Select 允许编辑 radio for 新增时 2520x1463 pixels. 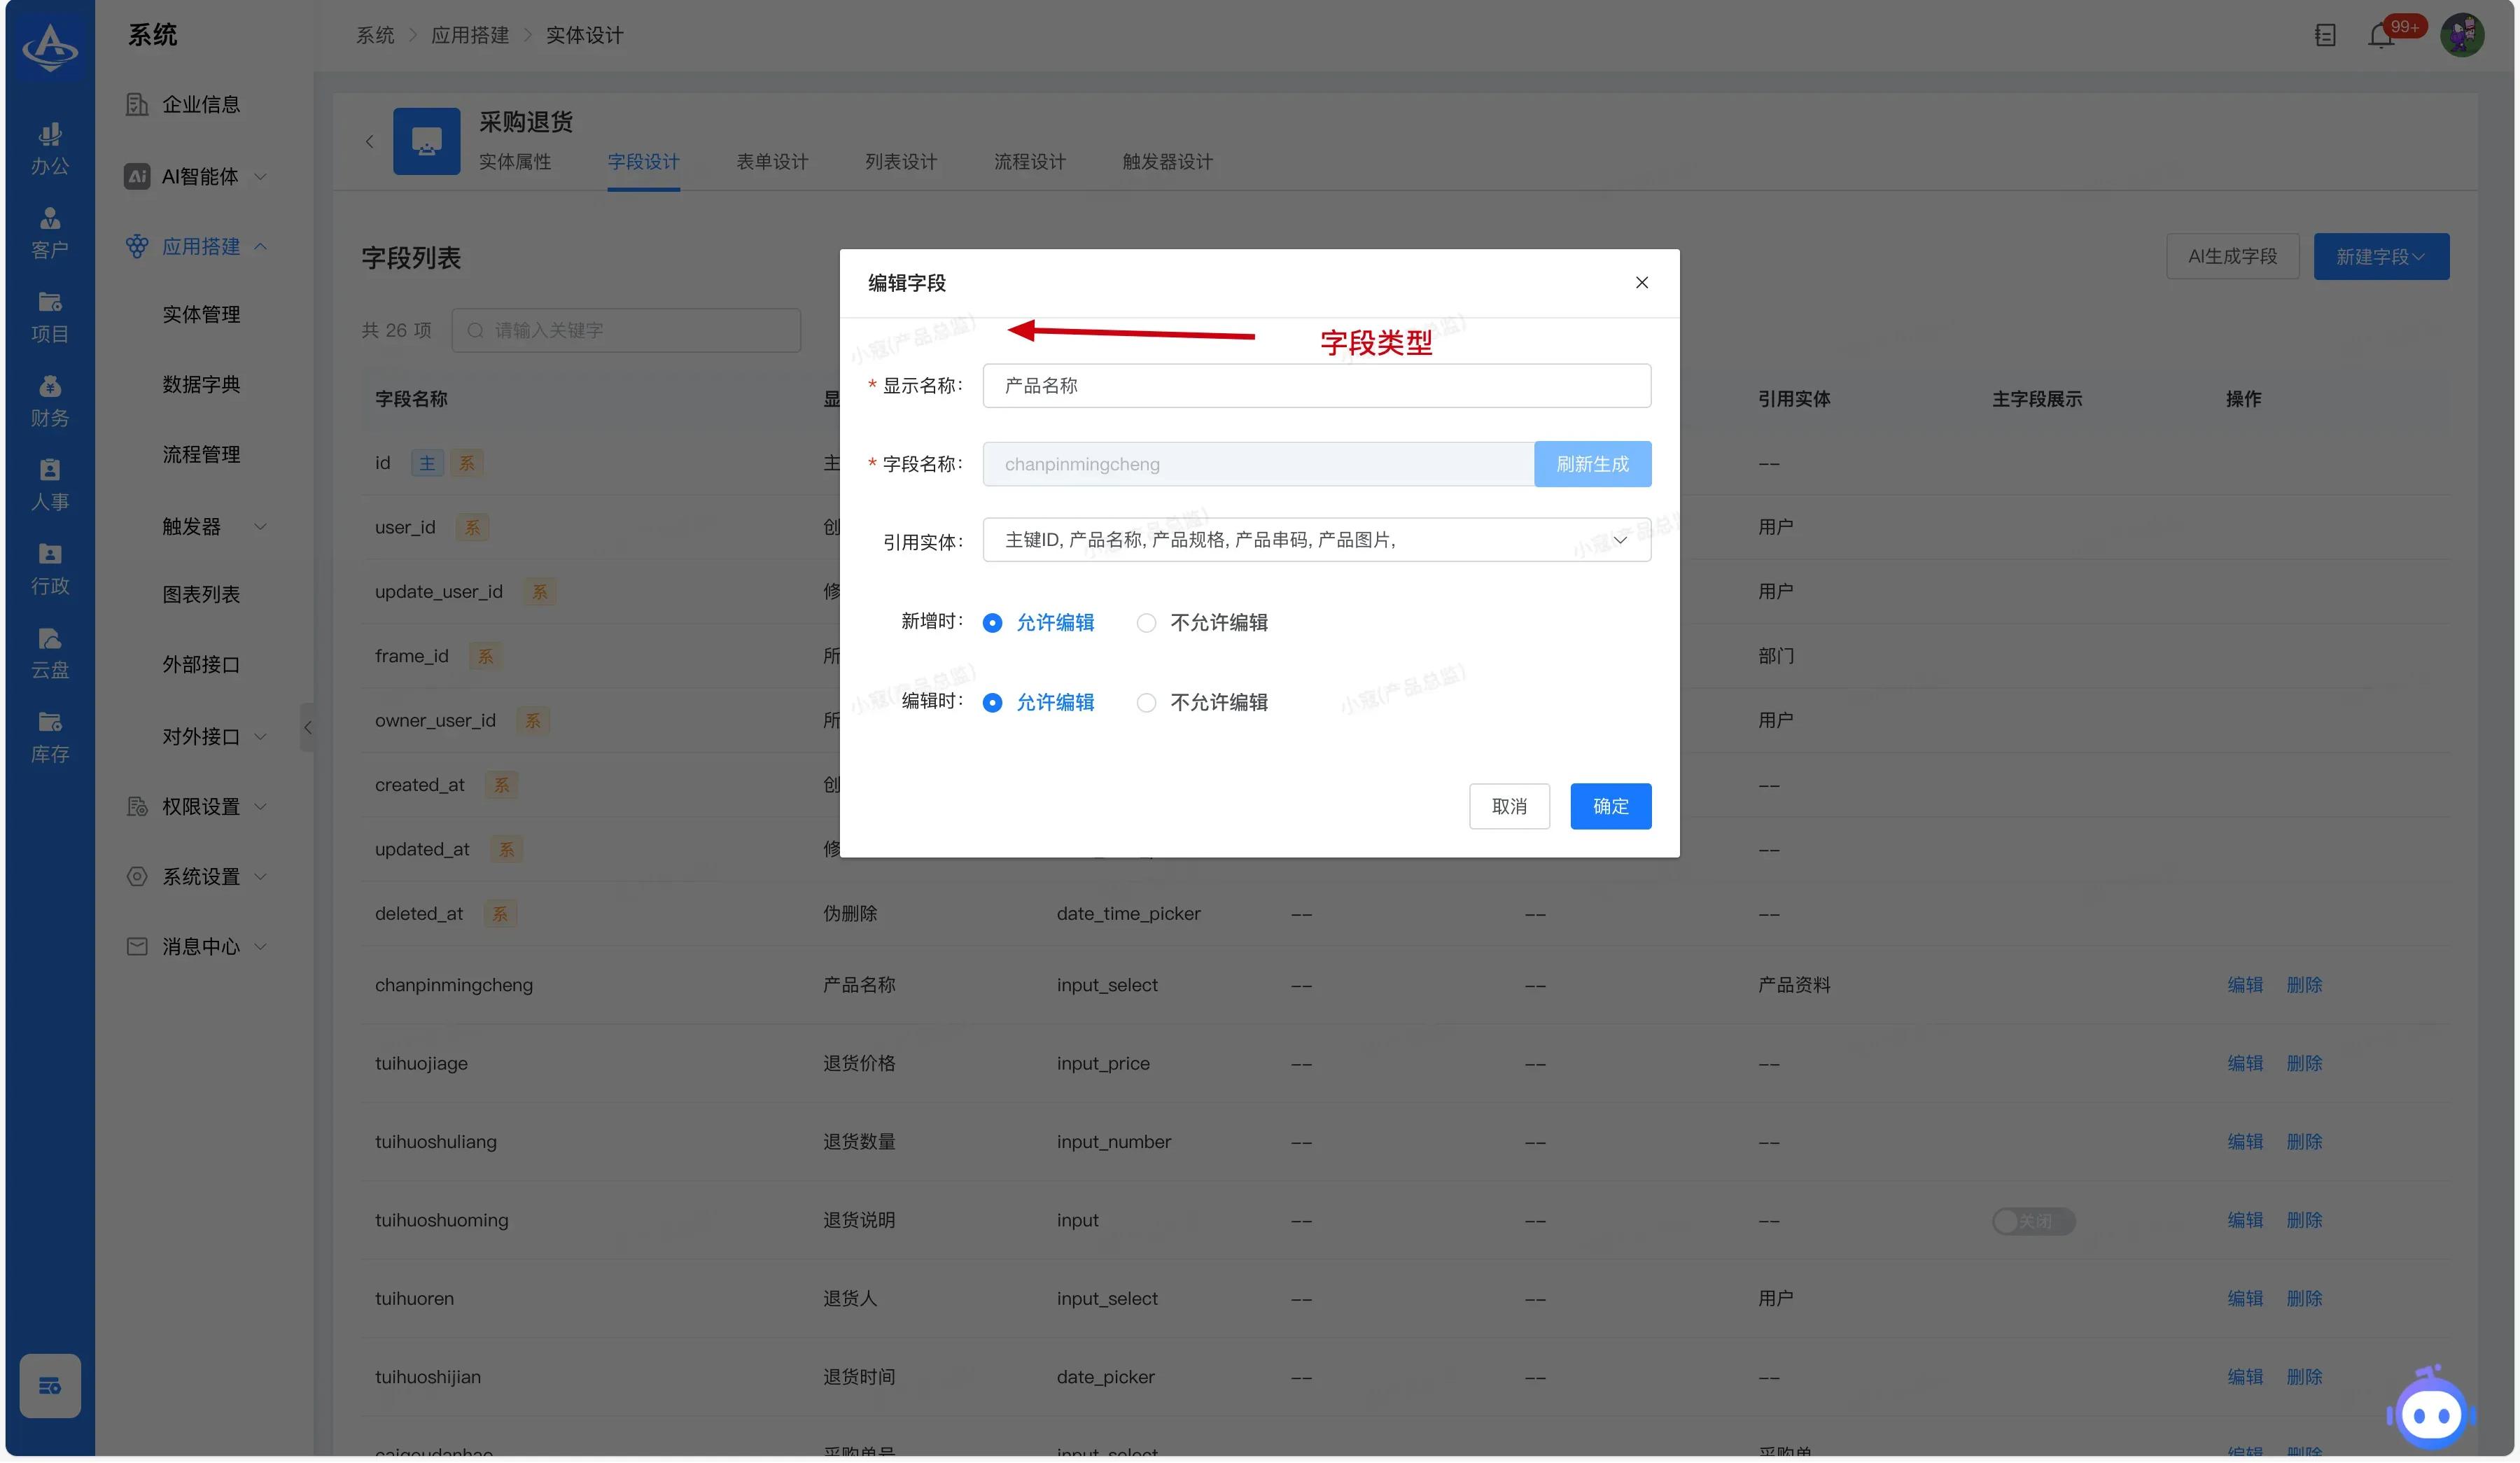click(x=992, y=623)
